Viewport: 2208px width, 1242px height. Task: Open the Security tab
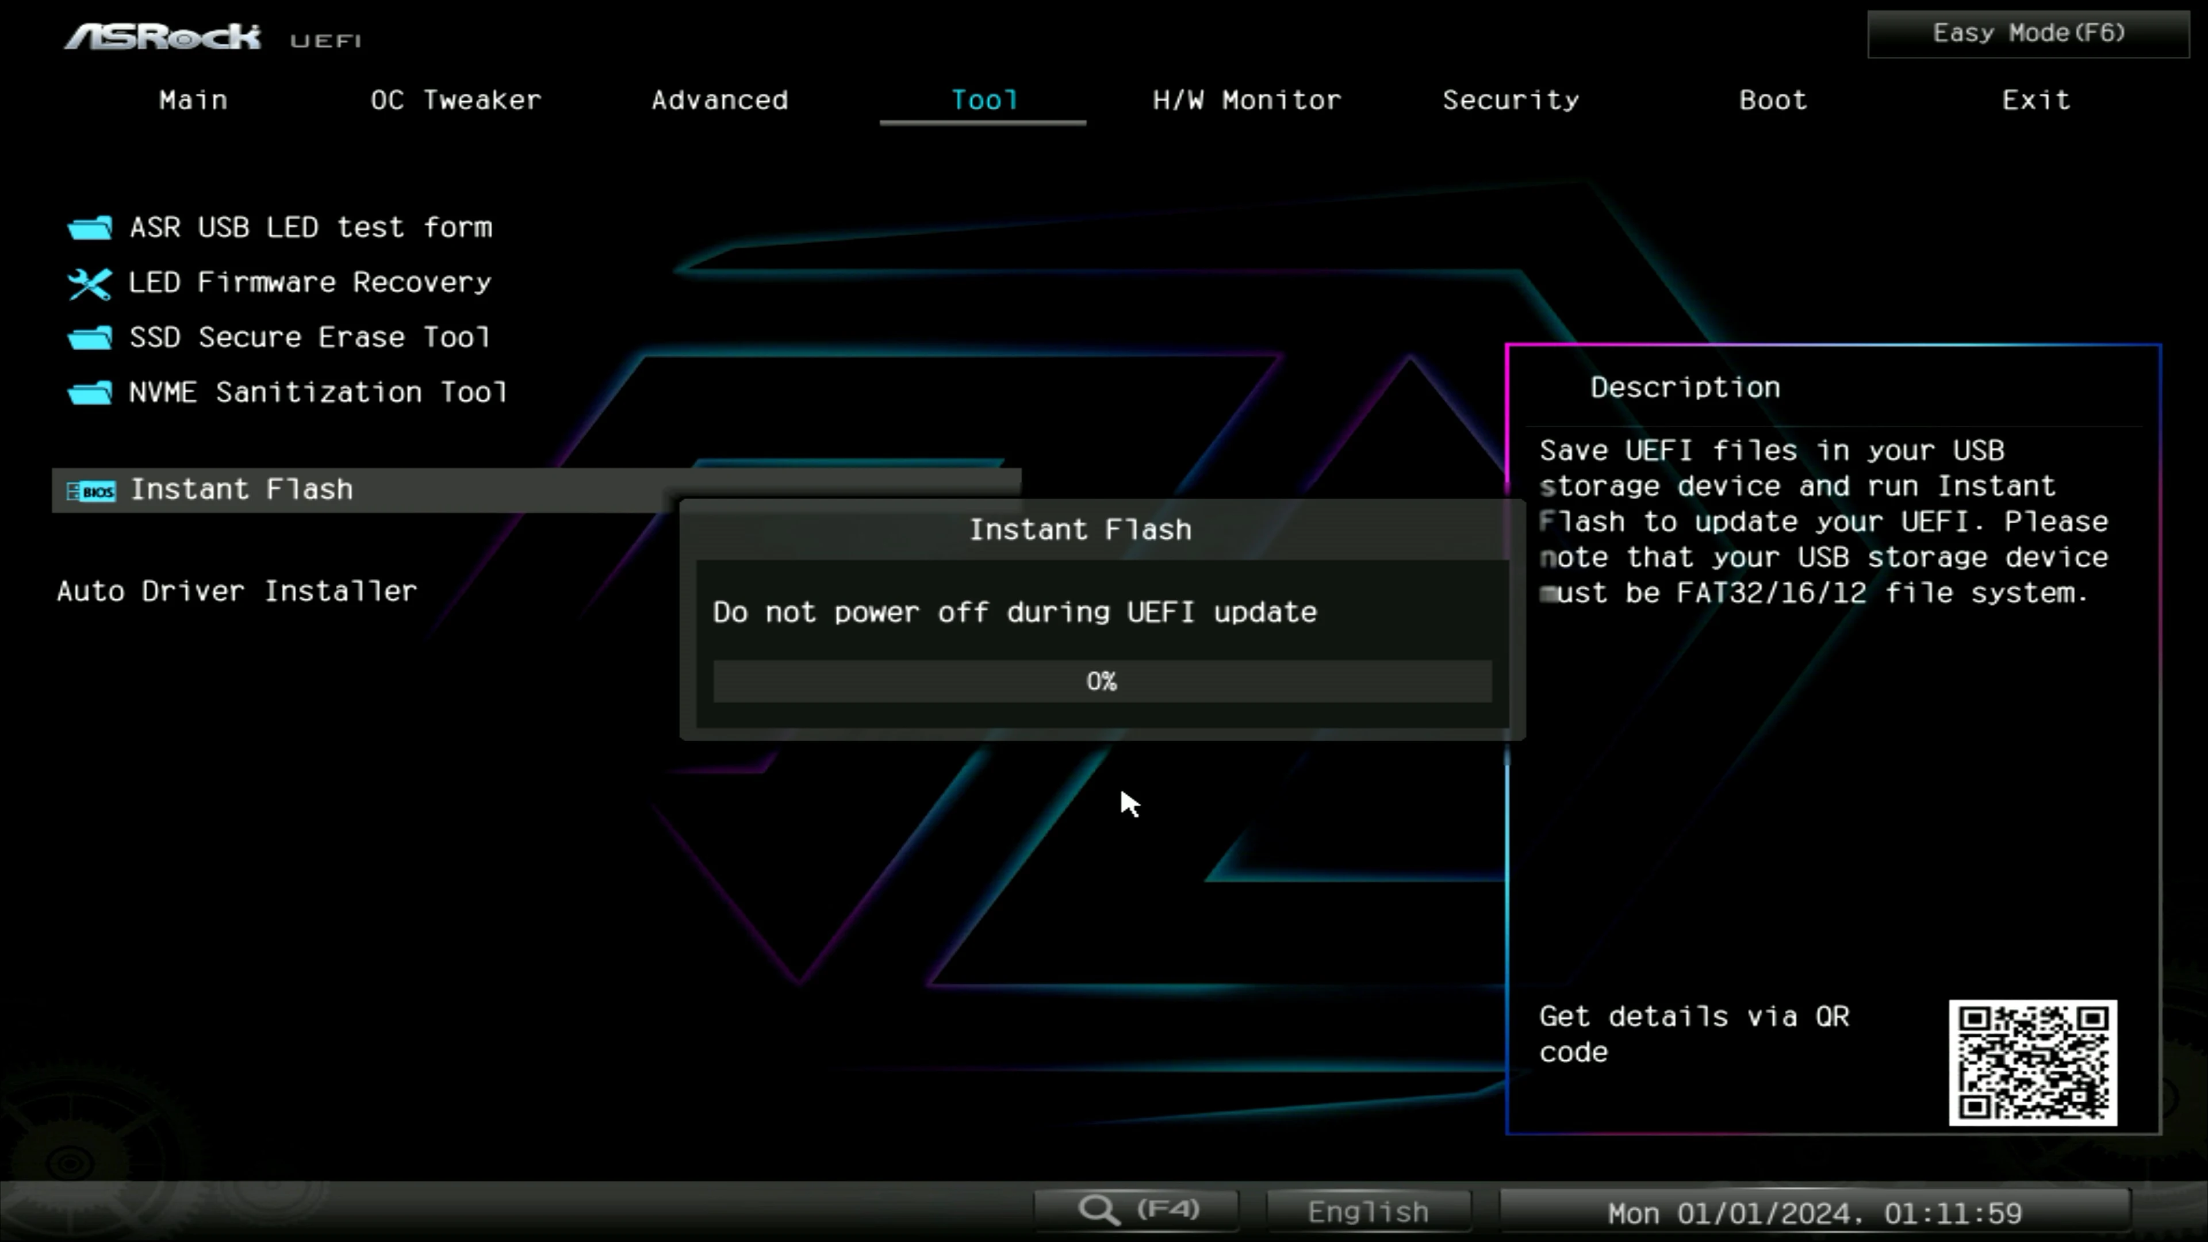[x=1511, y=99]
